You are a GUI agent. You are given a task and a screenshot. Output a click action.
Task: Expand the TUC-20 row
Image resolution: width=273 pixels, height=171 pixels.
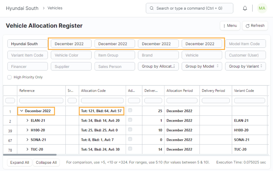coord(27,149)
